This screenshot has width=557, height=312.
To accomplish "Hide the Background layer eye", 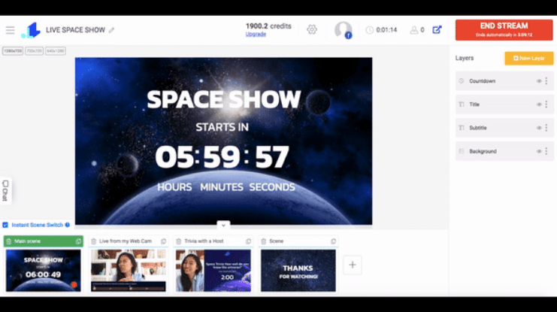I will point(538,151).
